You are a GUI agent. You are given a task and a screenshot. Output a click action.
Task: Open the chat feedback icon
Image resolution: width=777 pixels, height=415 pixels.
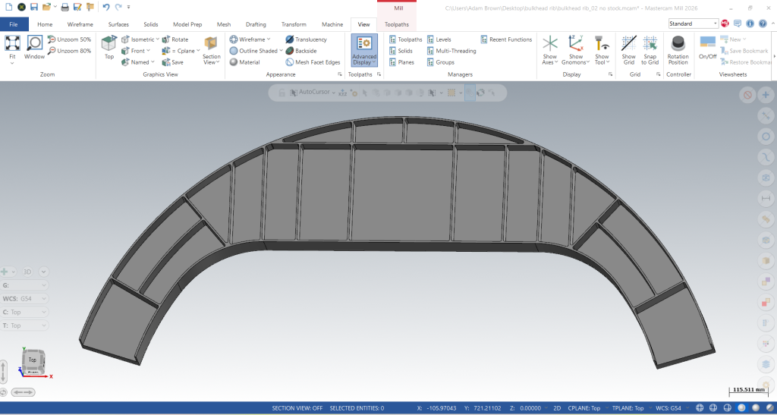[x=738, y=24]
